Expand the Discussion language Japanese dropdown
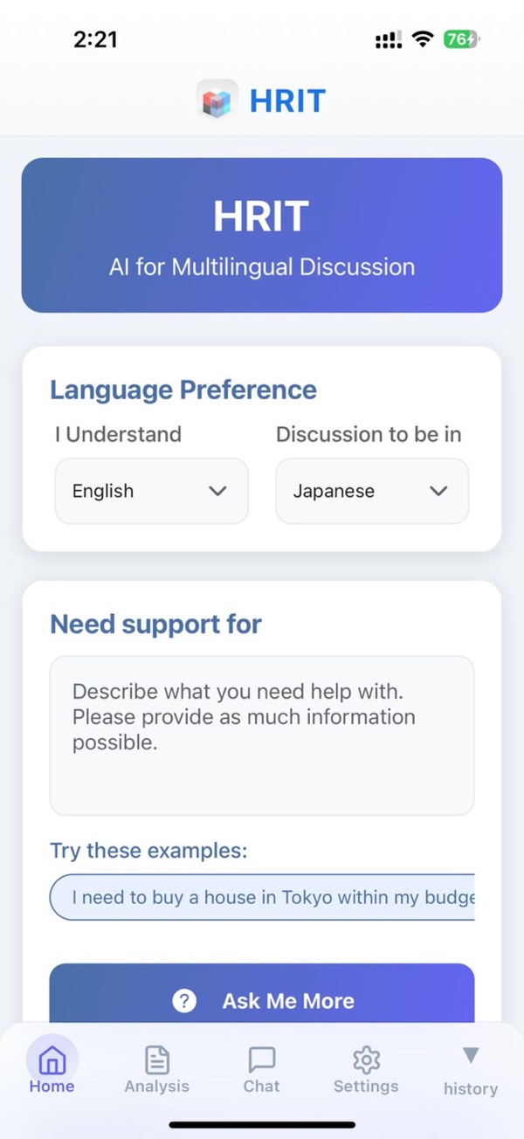The width and height of the screenshot is (524, 1139). (x=372, y=491)
